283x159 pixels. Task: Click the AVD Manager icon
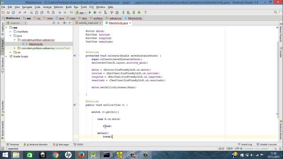129,12
